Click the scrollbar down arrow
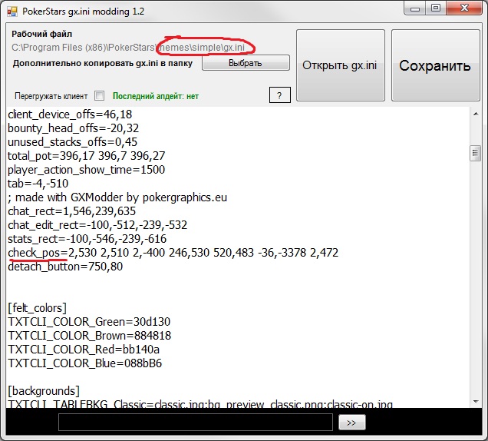Image resolution: width=488 pixels, height=441 pixels. tap(476, 401)
